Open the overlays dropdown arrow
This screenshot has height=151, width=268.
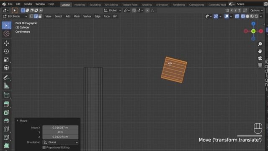tap(231, 16)
